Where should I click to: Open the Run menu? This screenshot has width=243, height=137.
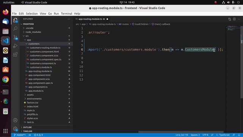56,14
